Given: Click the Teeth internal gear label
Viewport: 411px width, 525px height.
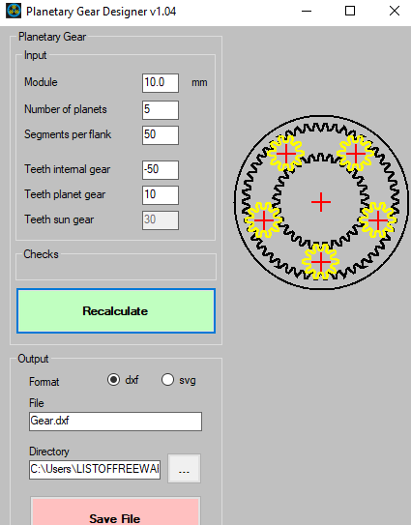Looking at the screenshot, I should [x=68, y=169].
